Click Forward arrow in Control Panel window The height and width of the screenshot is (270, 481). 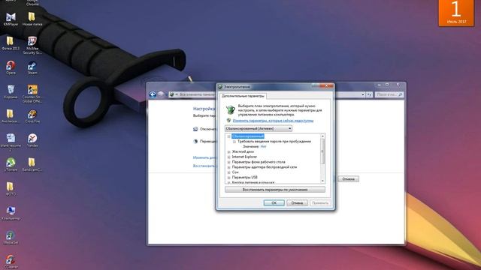pos(161,94)
